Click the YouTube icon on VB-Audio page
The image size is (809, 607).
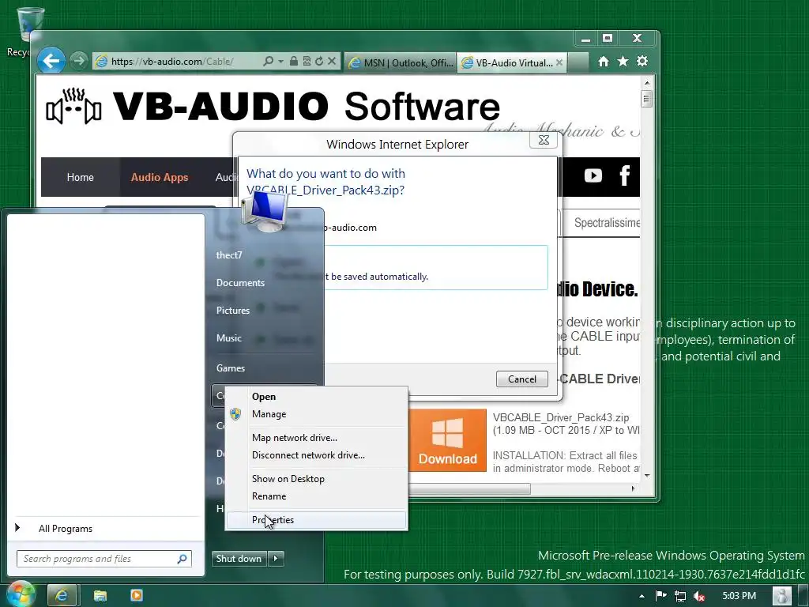pos(593,176)
